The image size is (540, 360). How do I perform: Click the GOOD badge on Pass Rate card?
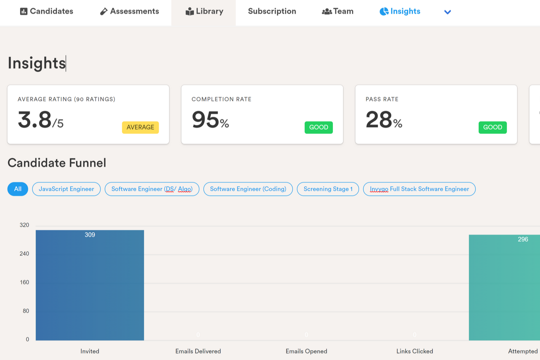492,127
